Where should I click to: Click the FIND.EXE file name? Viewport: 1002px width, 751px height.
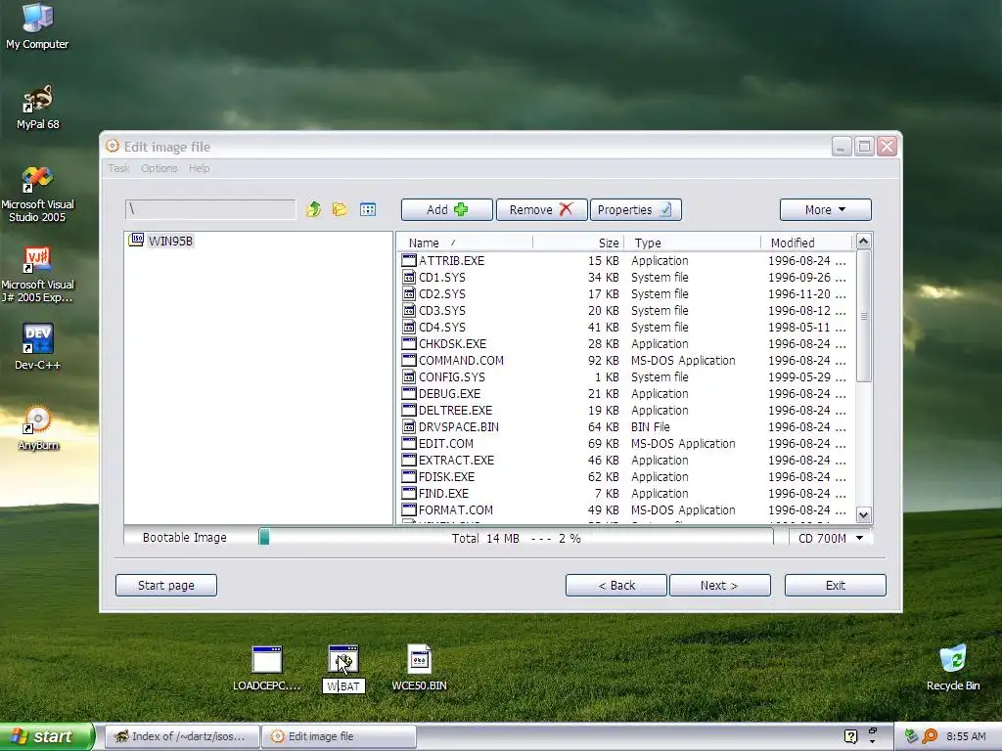click(x=443, y=493)
